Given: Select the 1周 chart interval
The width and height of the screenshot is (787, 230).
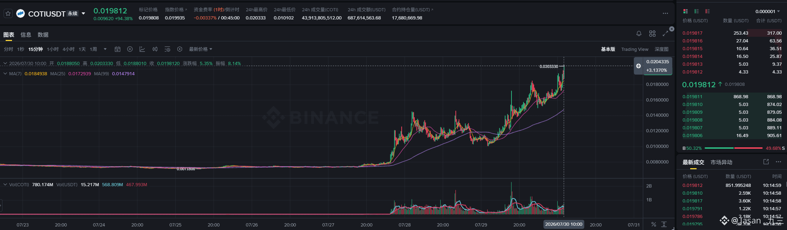Looking at the screenshot, I should pos(93,49).
